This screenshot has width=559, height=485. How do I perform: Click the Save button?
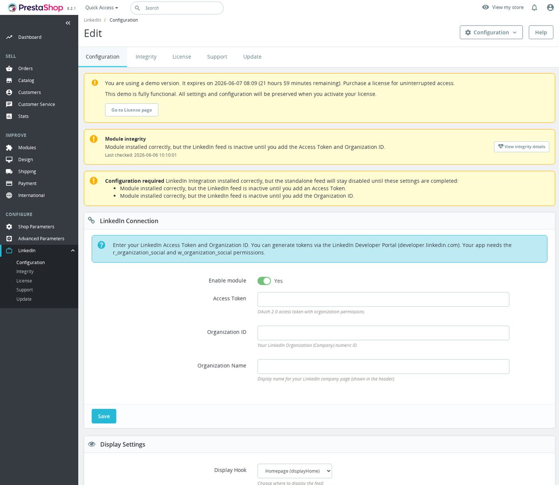(x=104, y=416)
